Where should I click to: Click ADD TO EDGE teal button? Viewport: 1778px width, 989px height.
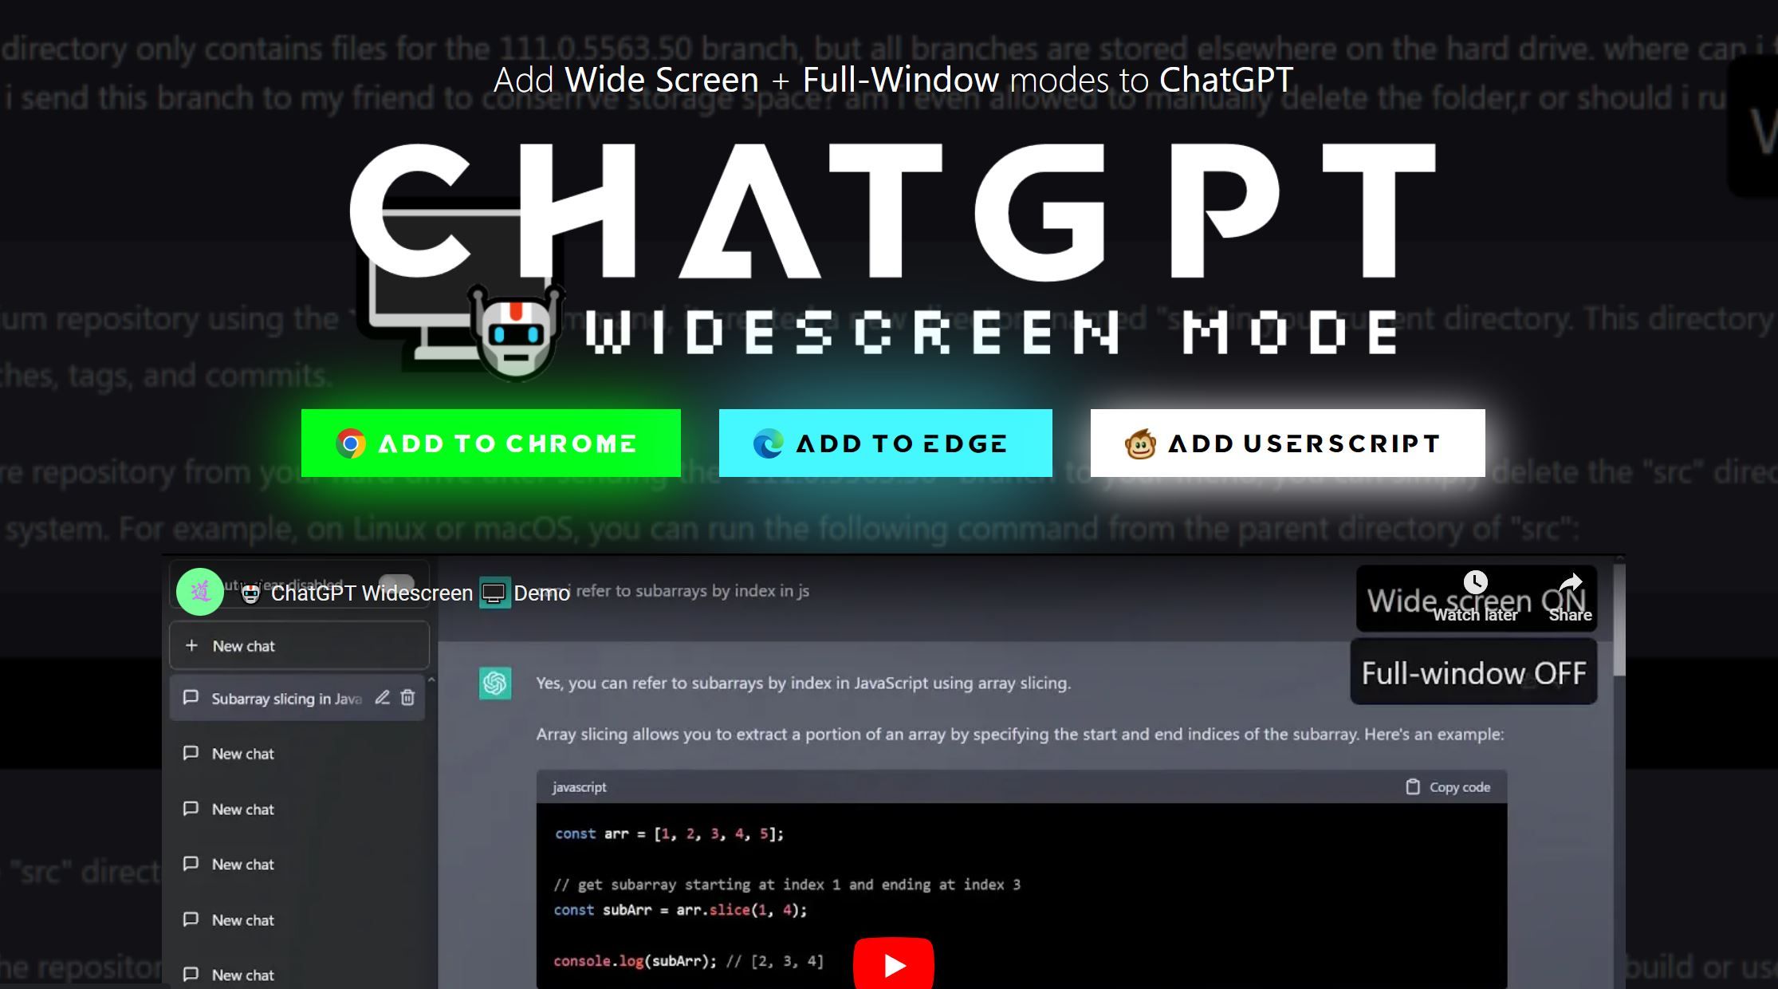pos(885,442)
